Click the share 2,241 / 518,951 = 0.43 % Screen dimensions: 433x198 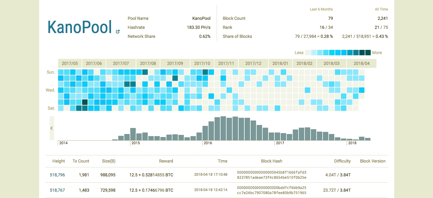[x=365, y=36]
